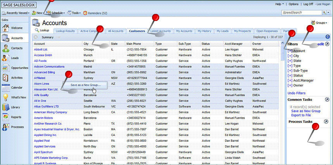
Task: Open the Recently Viewed dropdown
Action: click(x=16, y=13)
